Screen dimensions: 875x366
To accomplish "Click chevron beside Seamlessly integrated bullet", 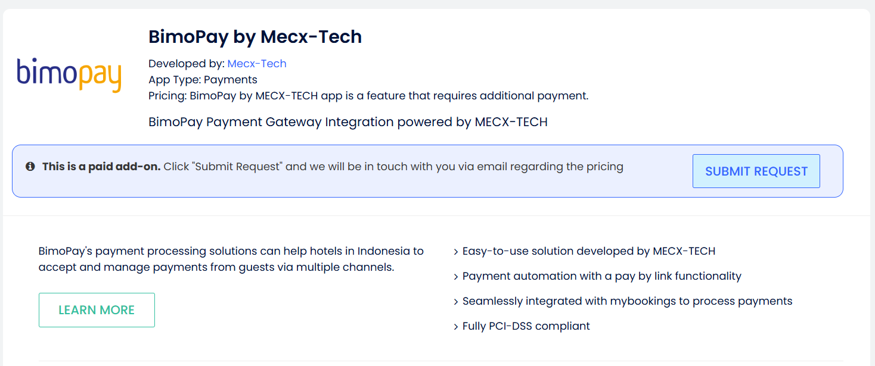I will pos(456,302).
